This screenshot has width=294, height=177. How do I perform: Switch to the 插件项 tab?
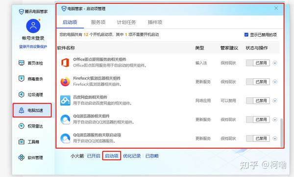[155, 22]
